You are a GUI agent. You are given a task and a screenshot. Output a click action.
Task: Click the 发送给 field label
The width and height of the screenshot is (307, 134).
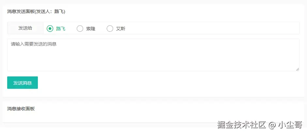(25, 28)
